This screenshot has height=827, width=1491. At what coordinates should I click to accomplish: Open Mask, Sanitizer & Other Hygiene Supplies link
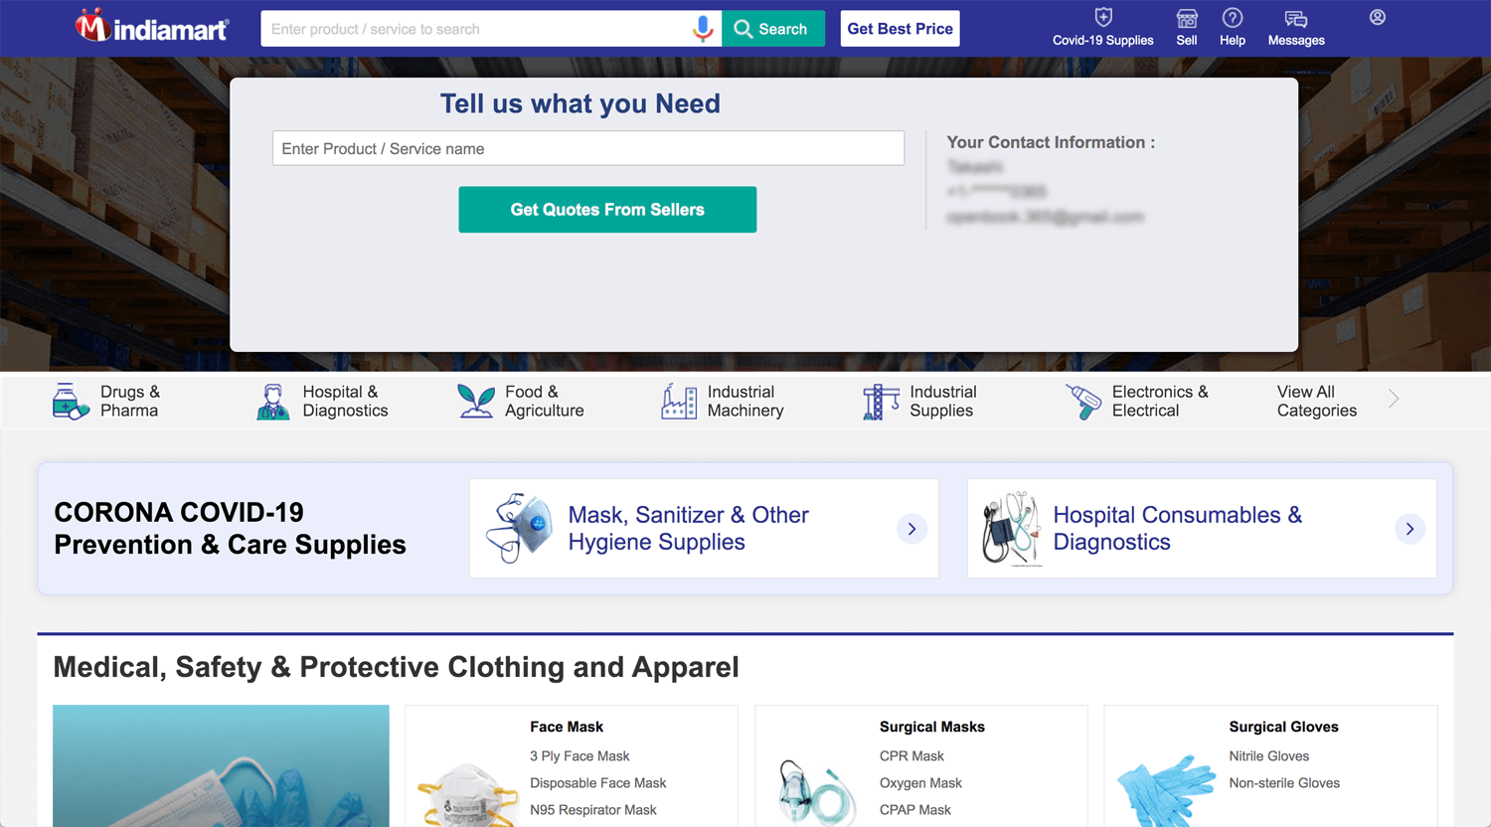[689, 529]
